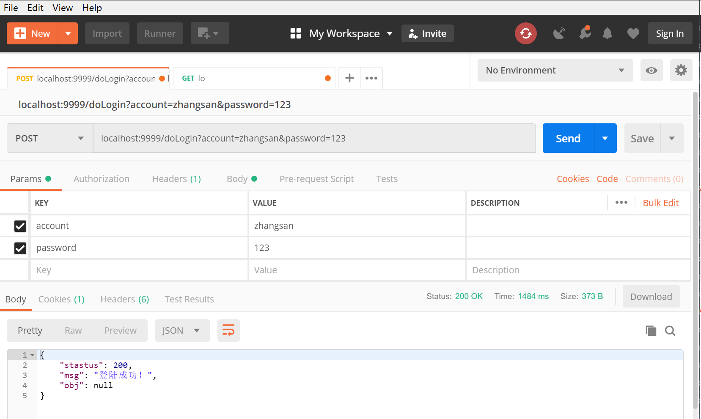
Task: Open Save button dropdown arrow
Action: tap(672, 138)
